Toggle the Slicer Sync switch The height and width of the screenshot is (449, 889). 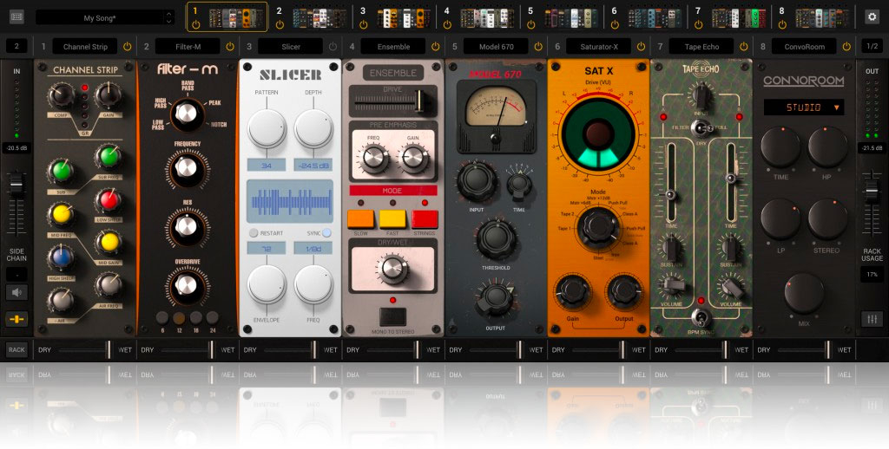coord(326,233)
